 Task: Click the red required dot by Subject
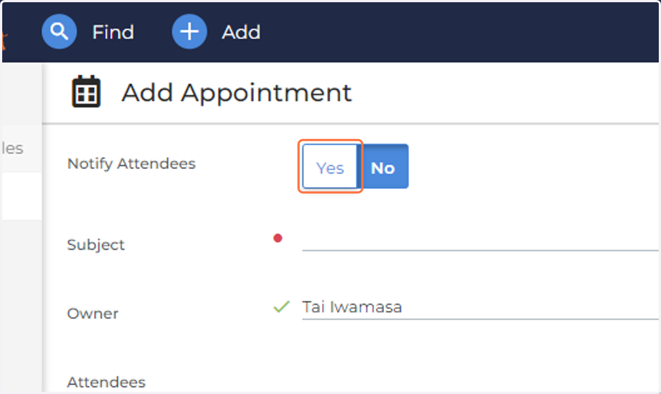pos(278,238)
